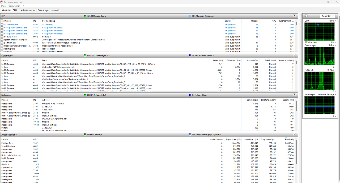Open the Datei menu
340x183 pixels.
tap(4, 6)
